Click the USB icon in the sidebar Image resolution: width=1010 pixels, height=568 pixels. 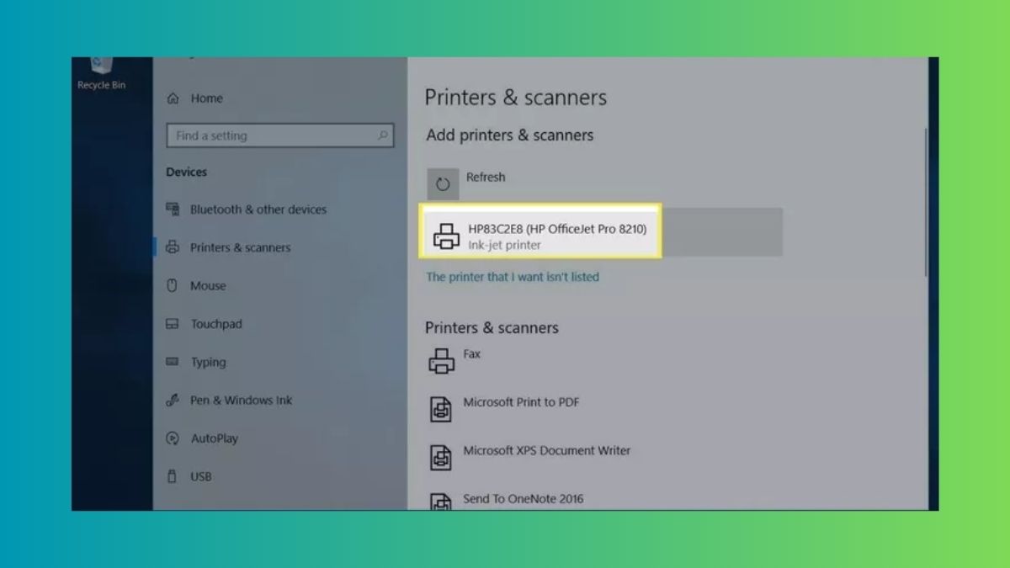point(173,476)
